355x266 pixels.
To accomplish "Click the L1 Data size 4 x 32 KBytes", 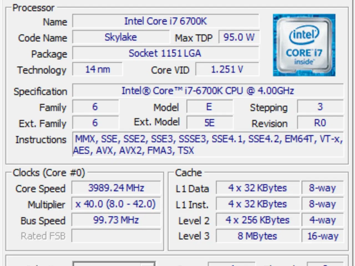I will click(x=258, y=188).
